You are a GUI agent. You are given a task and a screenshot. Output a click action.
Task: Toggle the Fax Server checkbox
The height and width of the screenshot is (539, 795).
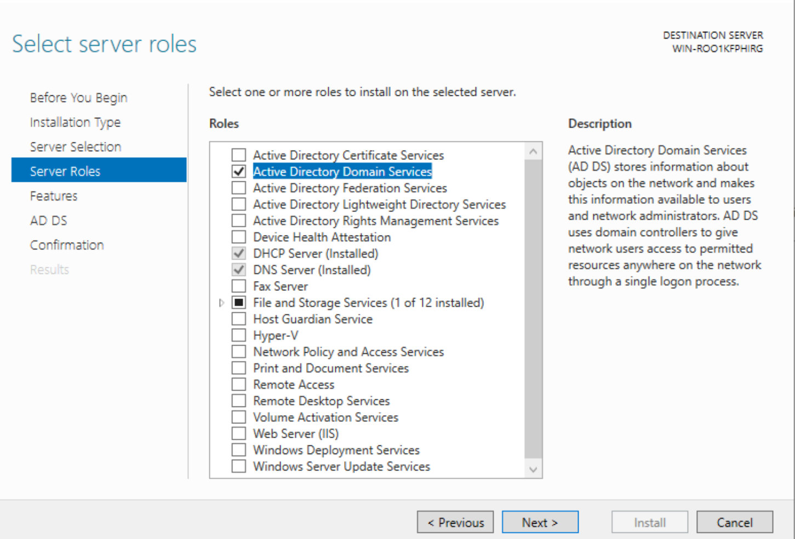pyautogui.click(x=239, y=286)
